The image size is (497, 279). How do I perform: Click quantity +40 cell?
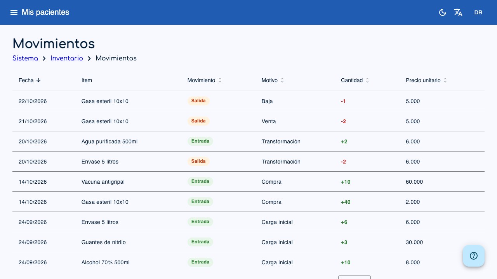[346, 202]
